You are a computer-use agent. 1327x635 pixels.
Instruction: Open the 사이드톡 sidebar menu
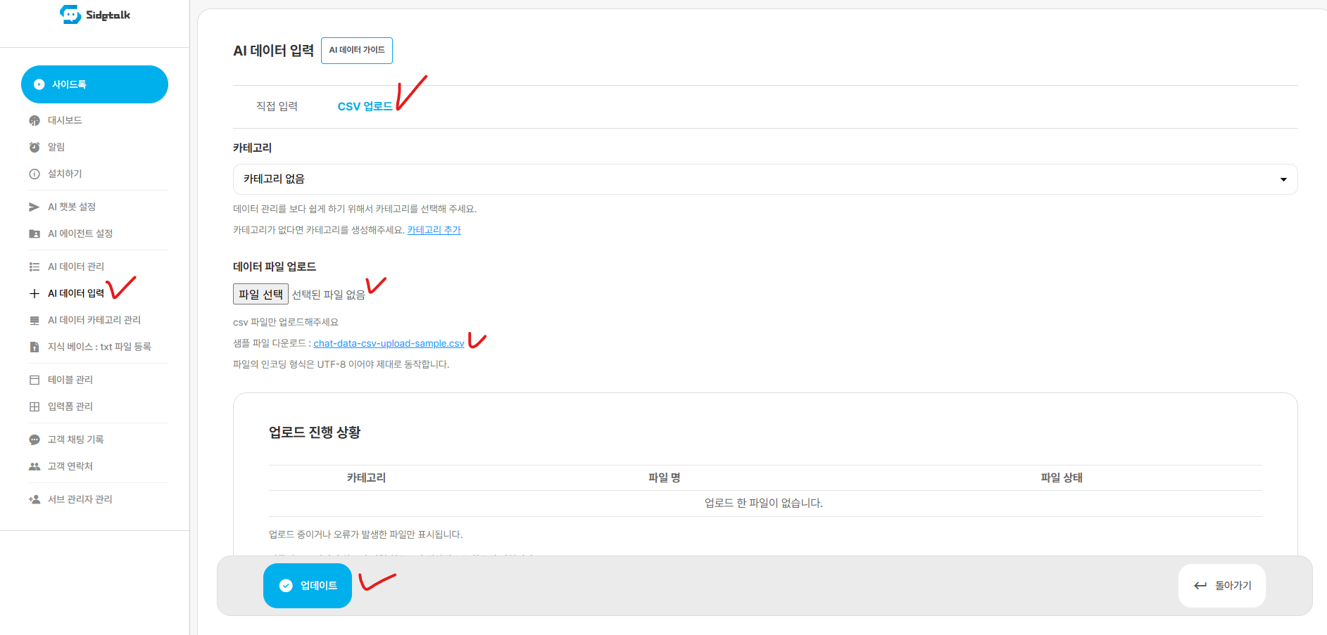[x=94, y=84]
